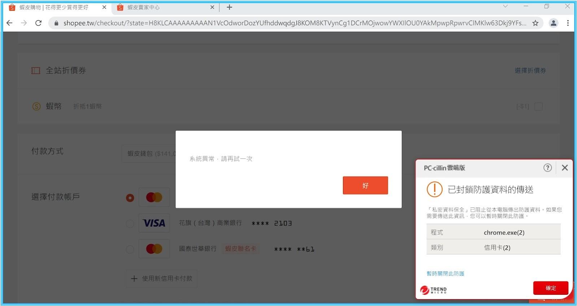Click the browser forward arrow

[x=24, y=23]
